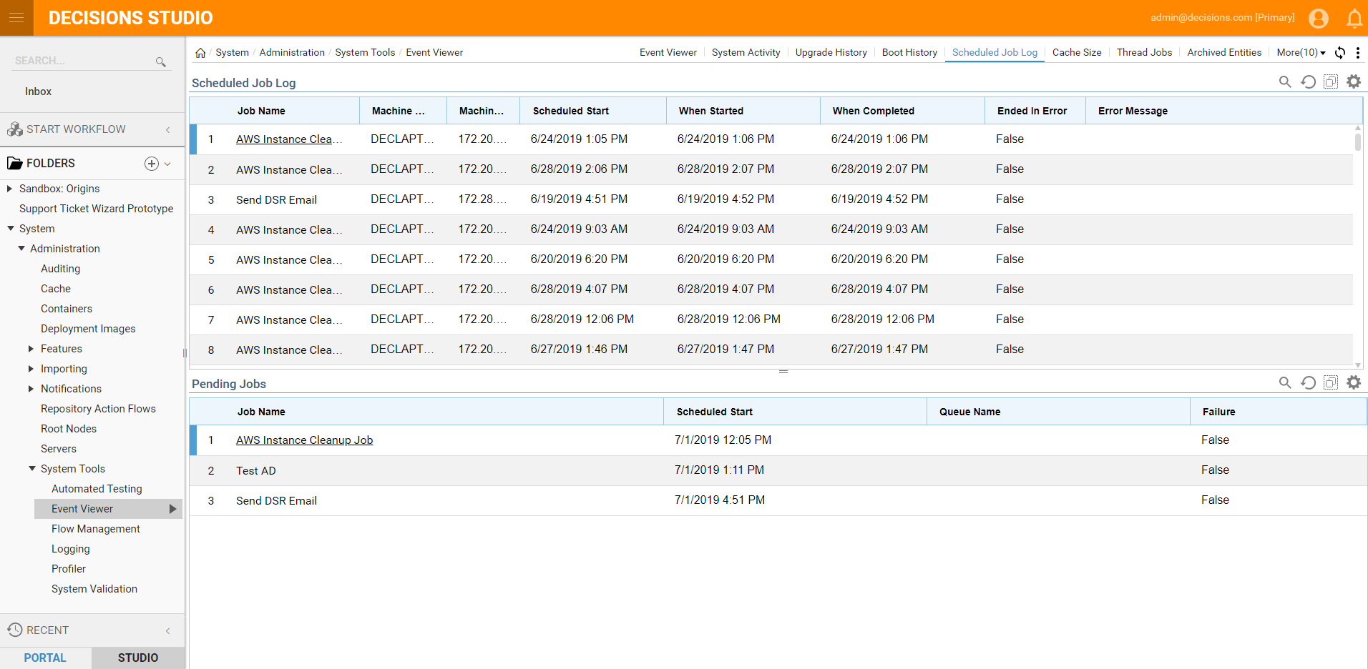Image resolution: width=1368 pixels, height=669 pixels.
Task: Open the More(10) tabs dropdown
Action: [1301, 52]
